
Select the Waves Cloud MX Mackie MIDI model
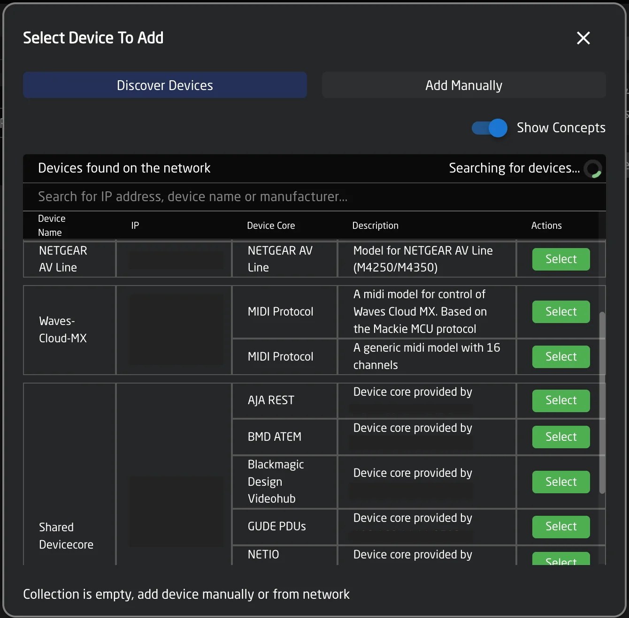[561, 312]
